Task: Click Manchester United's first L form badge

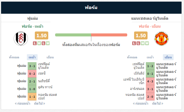Action: [x=134, y=43]
